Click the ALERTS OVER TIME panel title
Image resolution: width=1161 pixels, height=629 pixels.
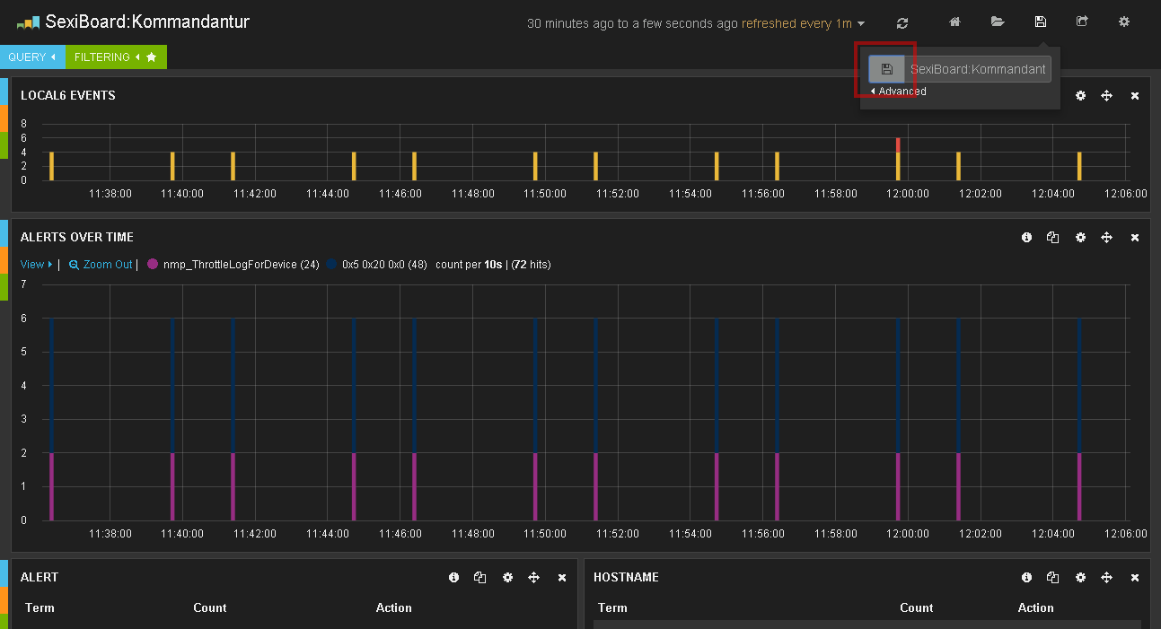click(x=77, y=237)
